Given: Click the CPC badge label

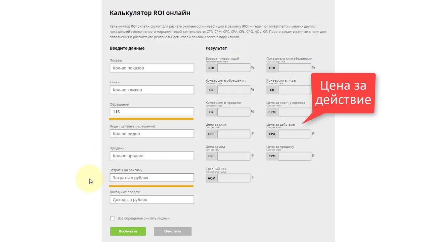Looking at the screenshot, I should coord(211,134).
